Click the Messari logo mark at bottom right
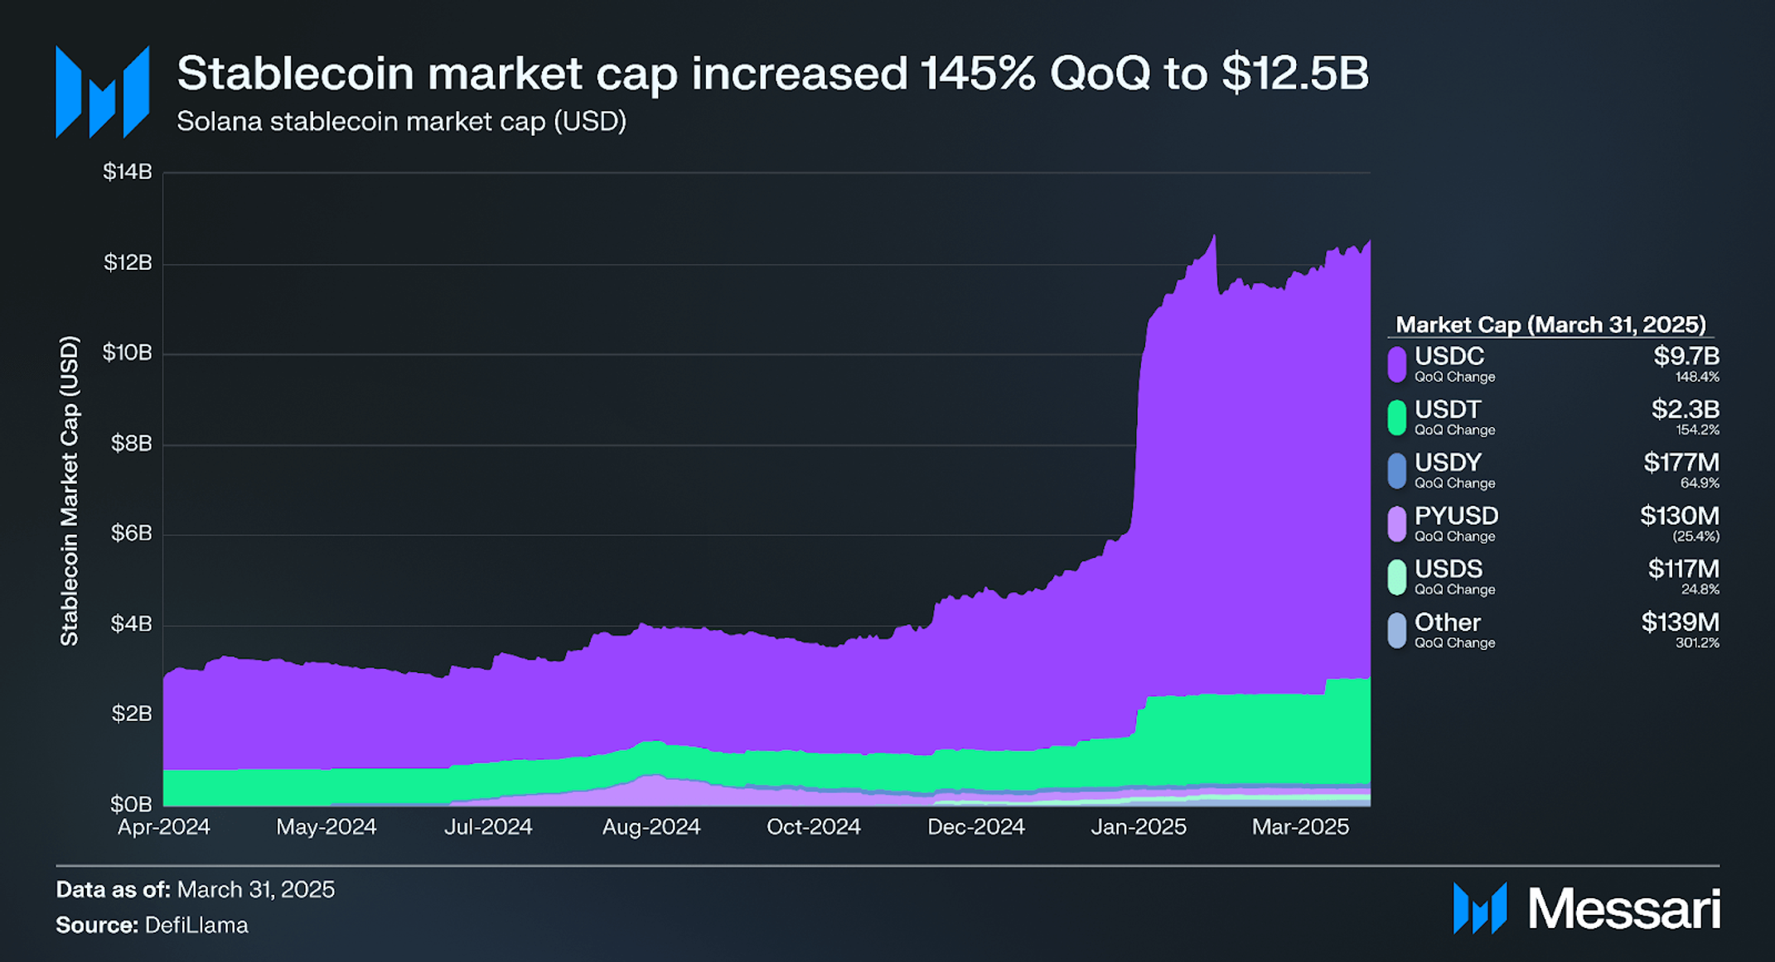 tap(1480, 908)
